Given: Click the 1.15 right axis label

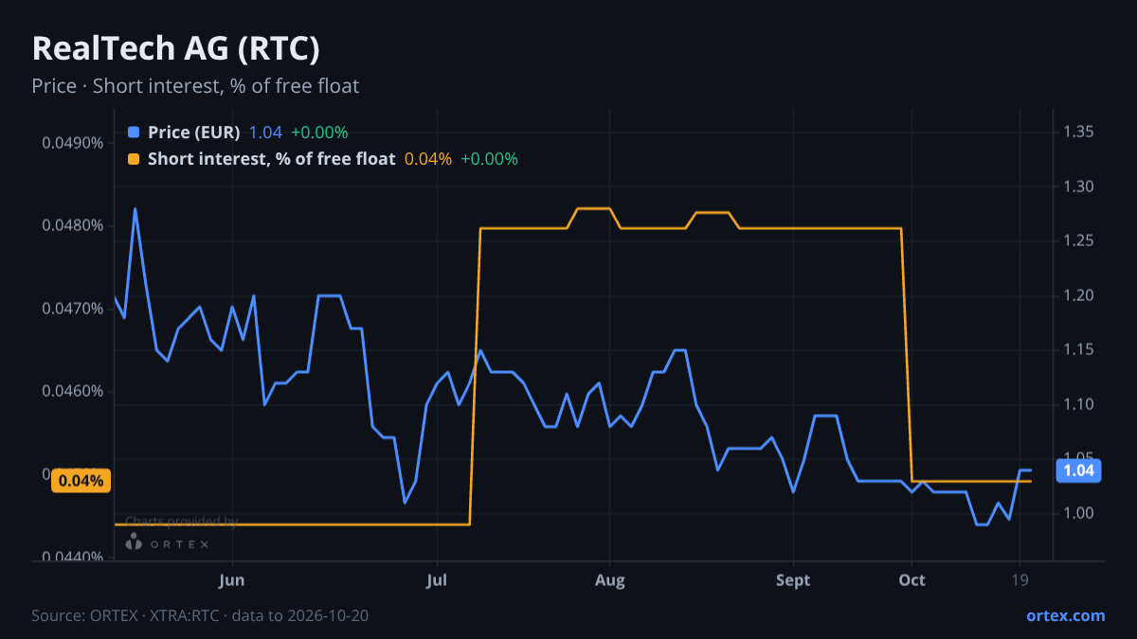Looking at the screenshot, I should [x=1079, y=350].
